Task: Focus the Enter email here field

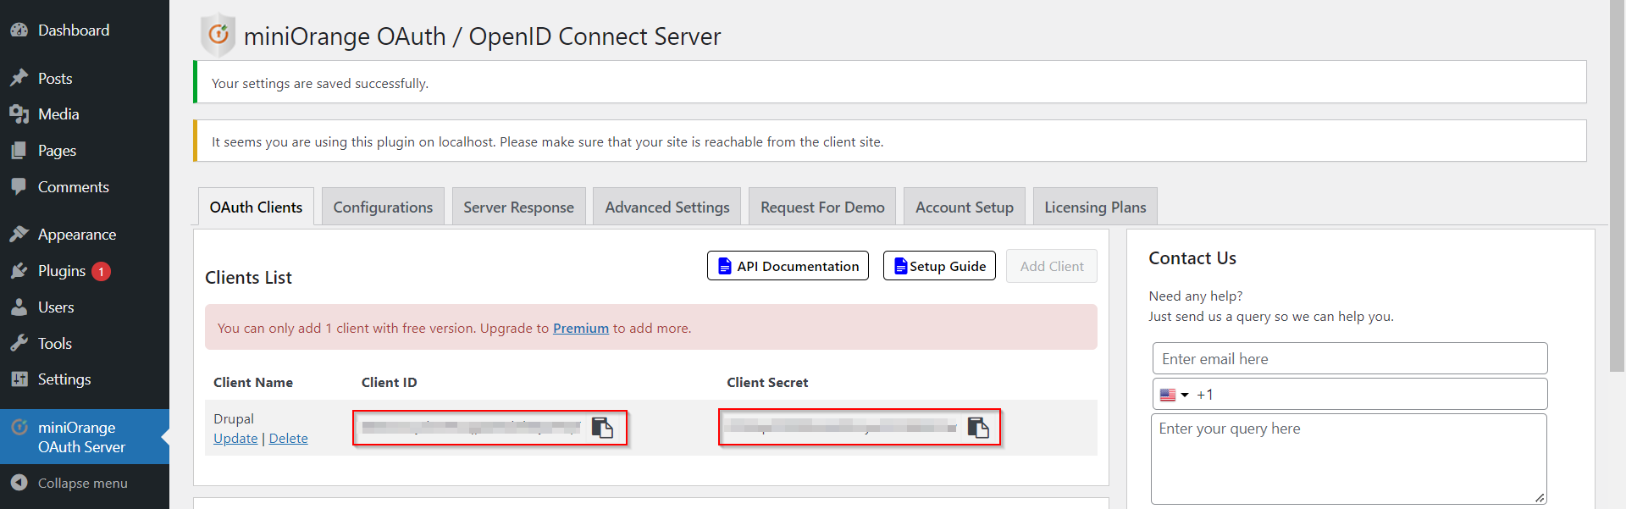Action: click(x=1350, y=358)
